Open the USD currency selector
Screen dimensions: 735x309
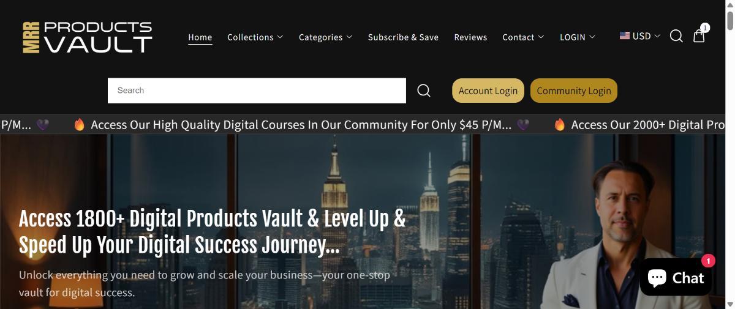point(640,36)
